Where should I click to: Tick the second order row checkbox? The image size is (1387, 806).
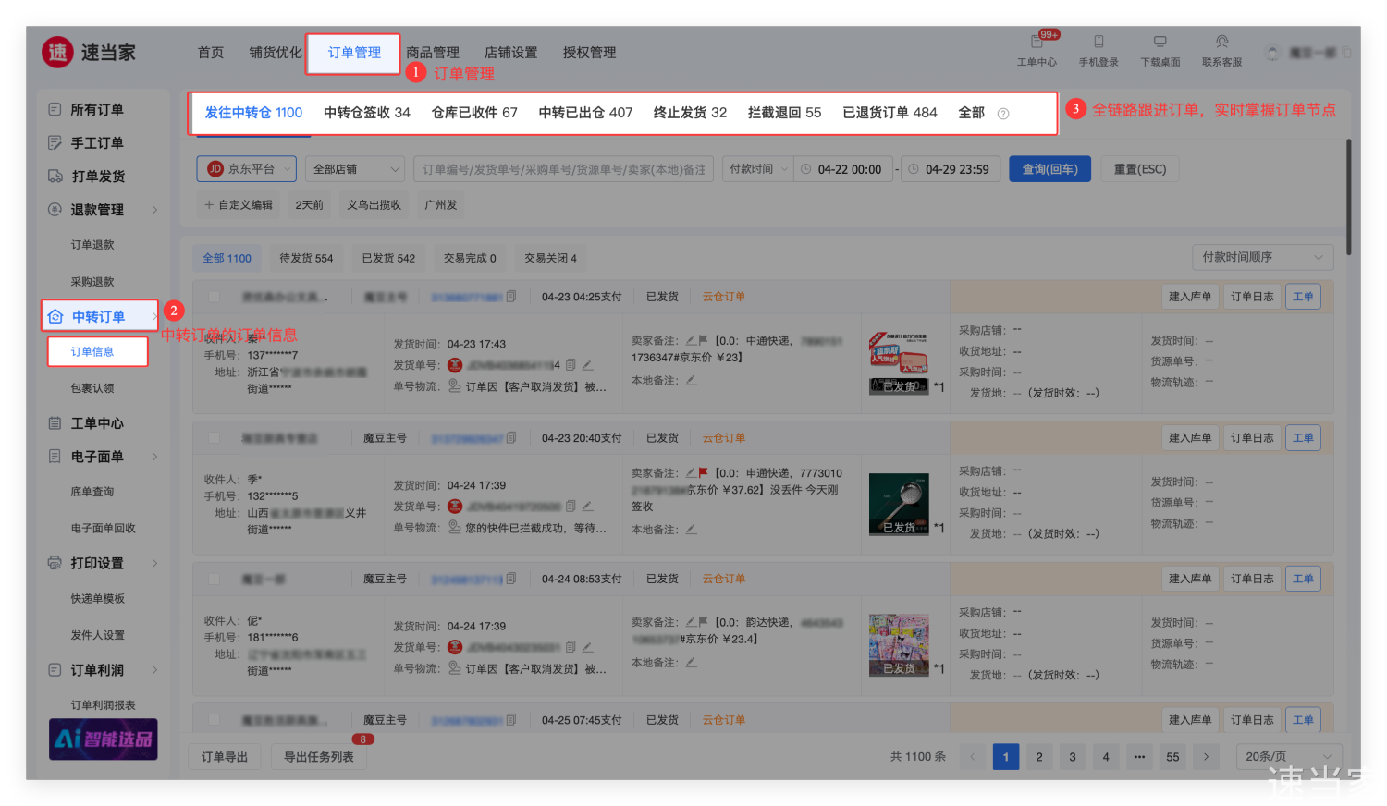214,438
